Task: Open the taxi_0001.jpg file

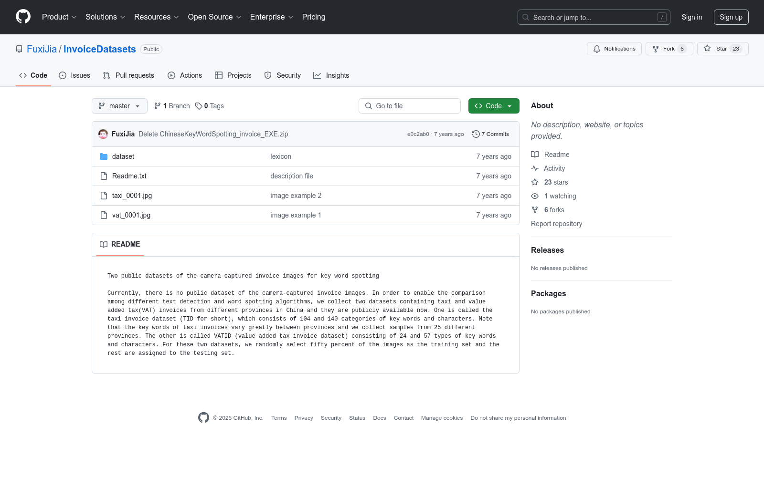Action: pos(132,196)
